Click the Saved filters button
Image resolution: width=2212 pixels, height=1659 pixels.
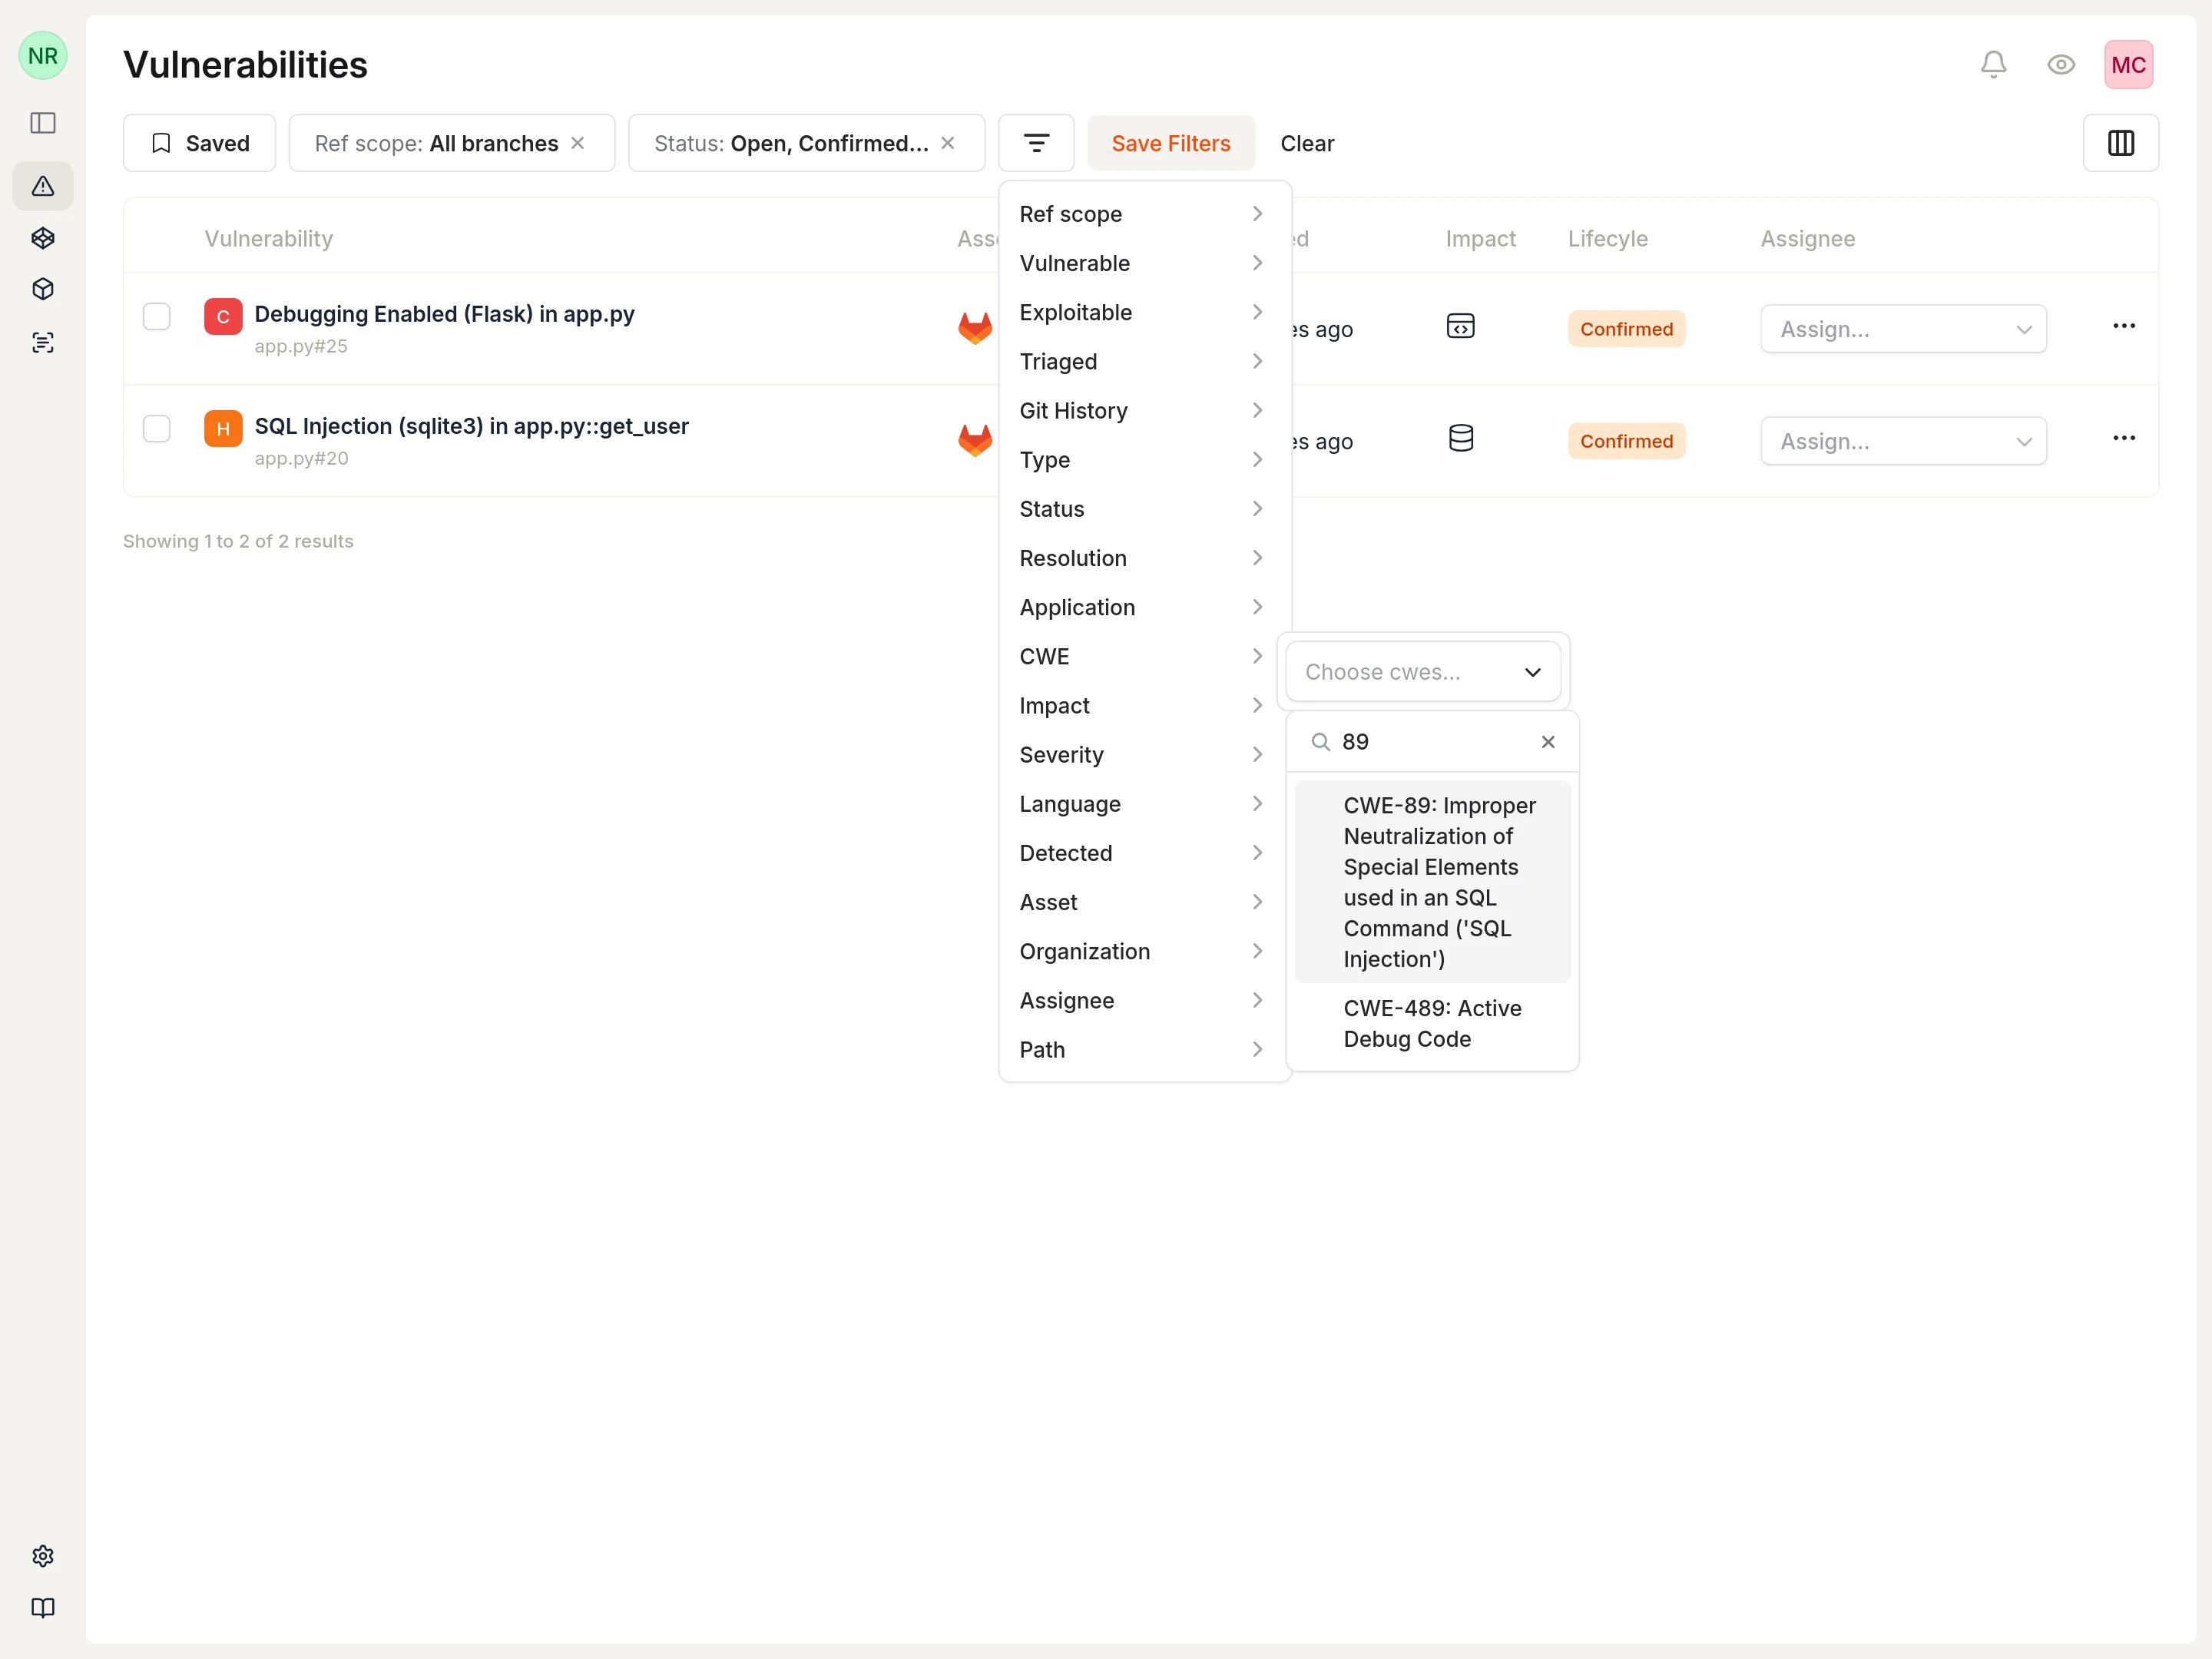(199, 143)
